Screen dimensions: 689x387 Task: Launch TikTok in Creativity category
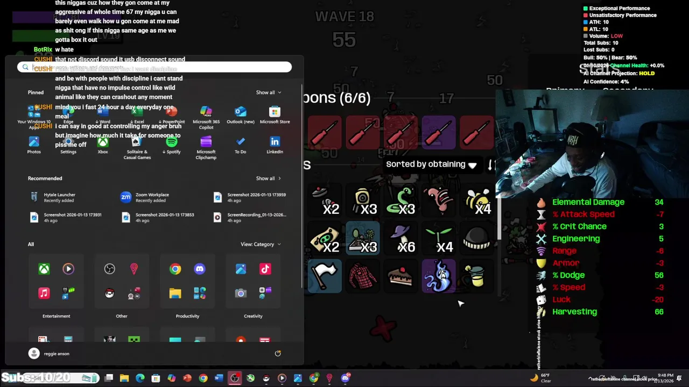265,269
